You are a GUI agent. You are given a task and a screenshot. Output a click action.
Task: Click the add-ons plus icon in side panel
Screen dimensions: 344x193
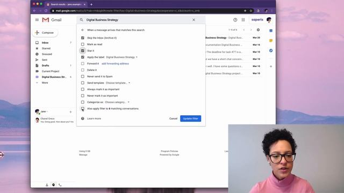tap(271, 66)
